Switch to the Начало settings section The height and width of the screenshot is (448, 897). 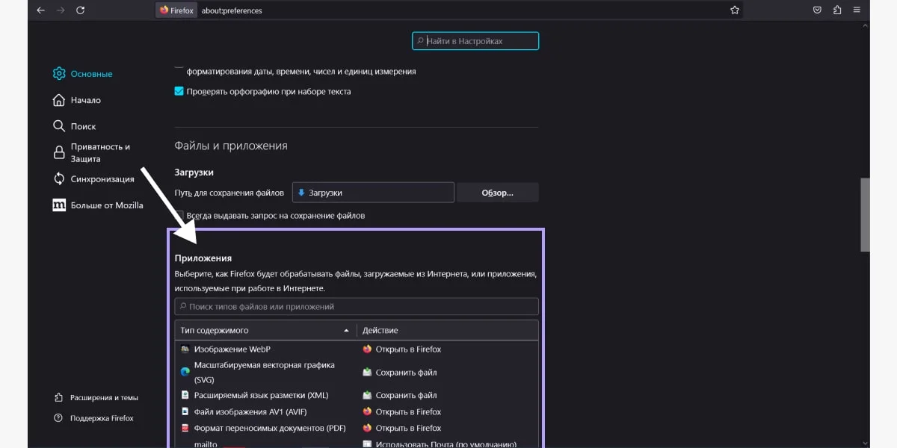(x=86, y=99)
